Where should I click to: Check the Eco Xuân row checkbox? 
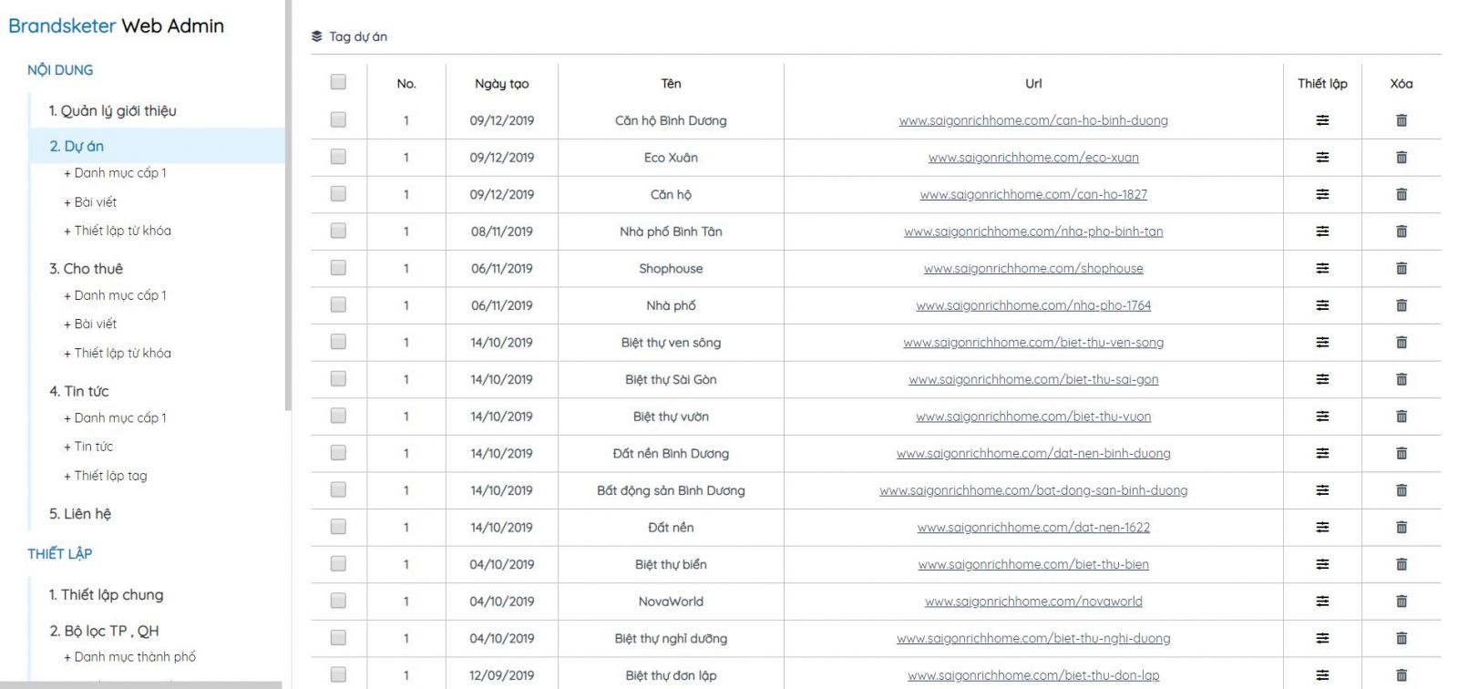click(338, 157)
